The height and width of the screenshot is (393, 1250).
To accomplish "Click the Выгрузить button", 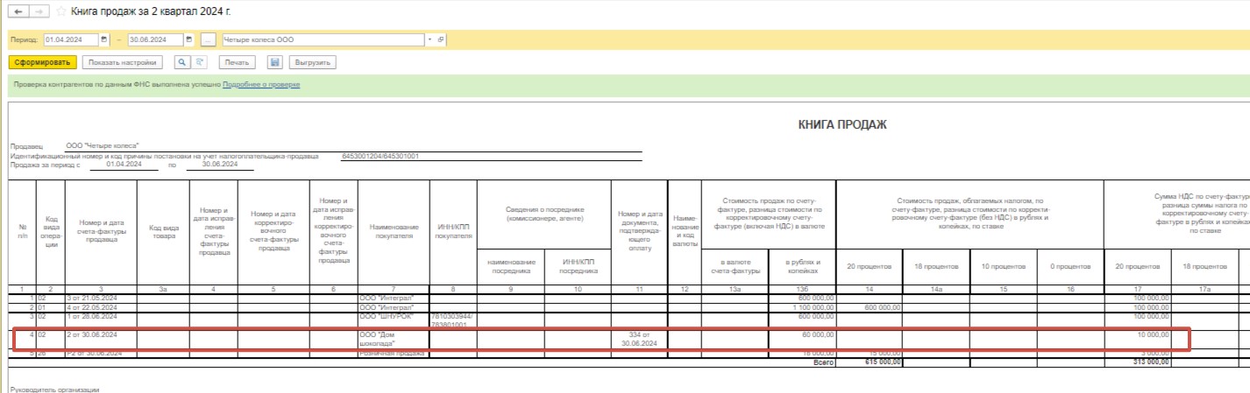I will (312, 62).
